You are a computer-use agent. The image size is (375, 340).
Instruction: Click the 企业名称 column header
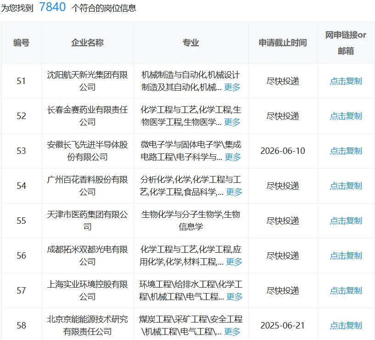coord(85,43)
